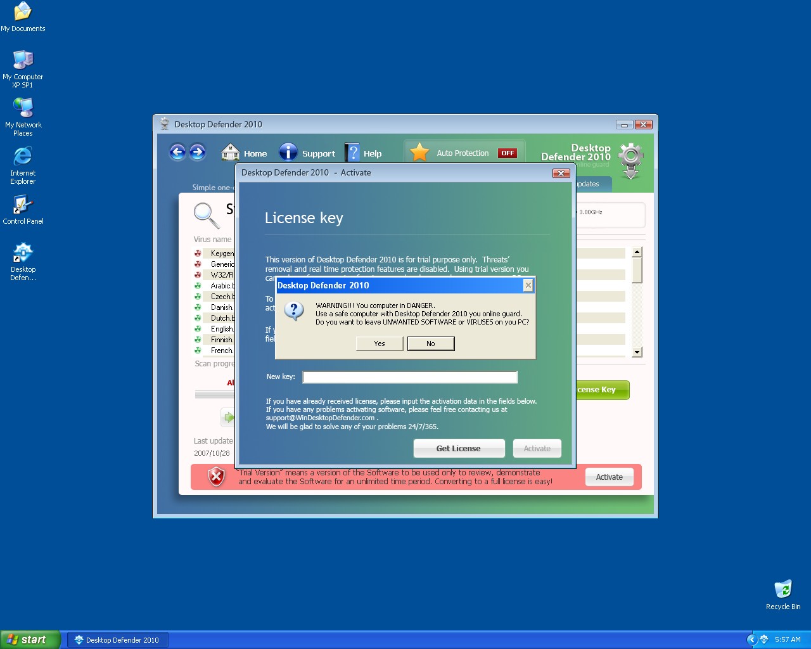Click the green arrow below scan progress
This screenshot has height=649, width=811.
point(228,417)
